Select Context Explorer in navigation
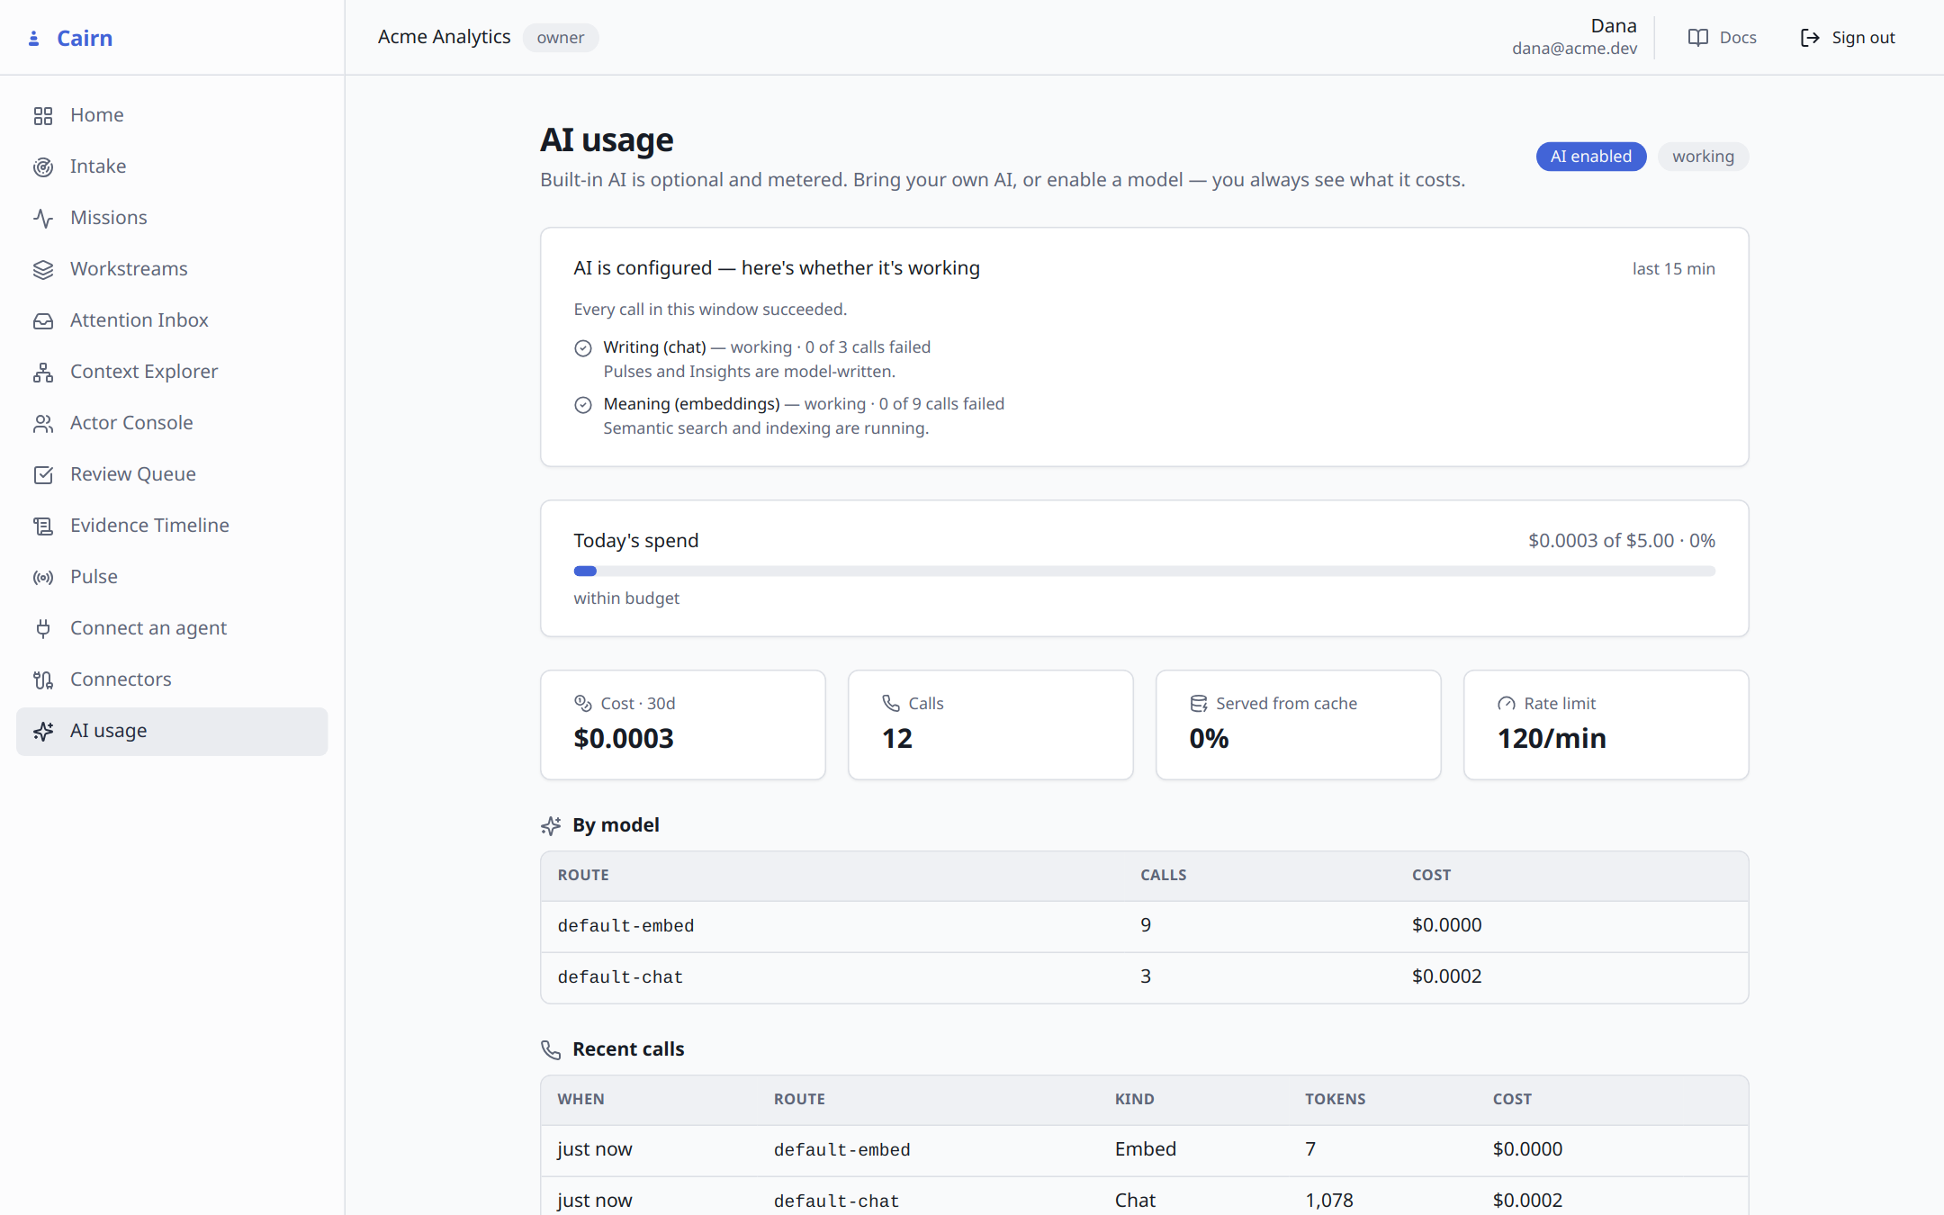Image resolution: width=1944 pixels, height=1215 pixels. 172,372
